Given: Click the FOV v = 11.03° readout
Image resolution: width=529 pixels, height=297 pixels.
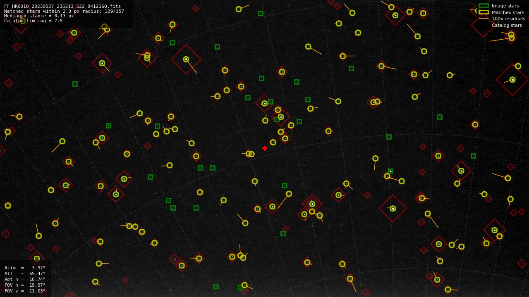Looking at the screenshot, I should 25,291.
